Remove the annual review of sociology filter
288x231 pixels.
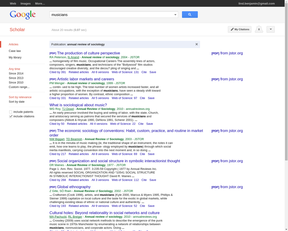coord(197,44)
